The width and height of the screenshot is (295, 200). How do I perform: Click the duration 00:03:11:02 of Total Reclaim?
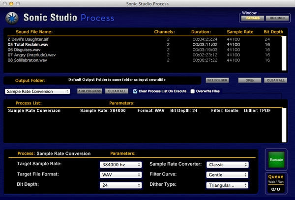click(x=205, y=45)
